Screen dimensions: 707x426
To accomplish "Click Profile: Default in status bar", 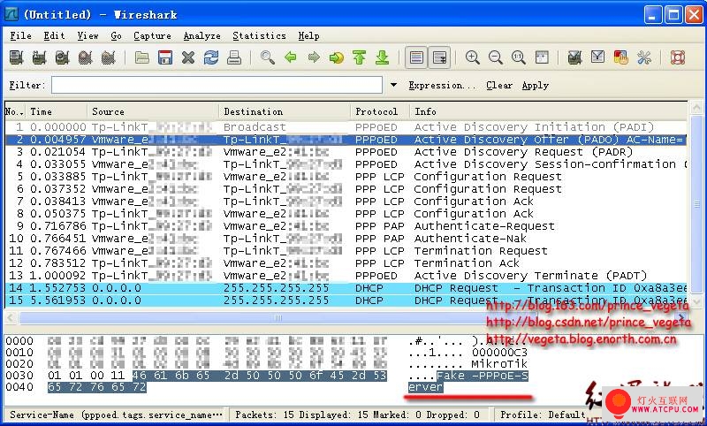I will tap(543, 415).
